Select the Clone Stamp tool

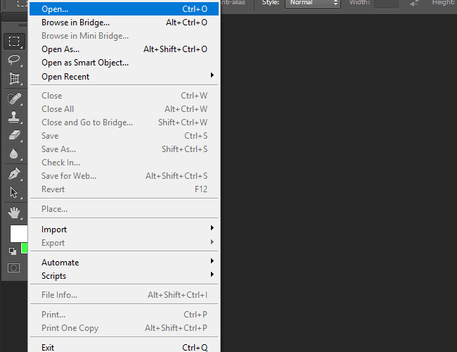coord(14,118)
